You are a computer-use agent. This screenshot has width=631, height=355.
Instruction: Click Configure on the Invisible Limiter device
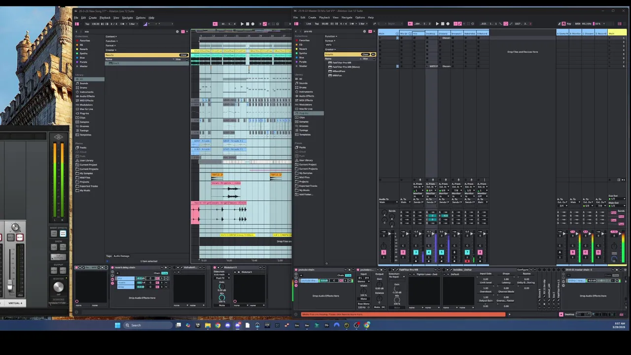(523, 270)
